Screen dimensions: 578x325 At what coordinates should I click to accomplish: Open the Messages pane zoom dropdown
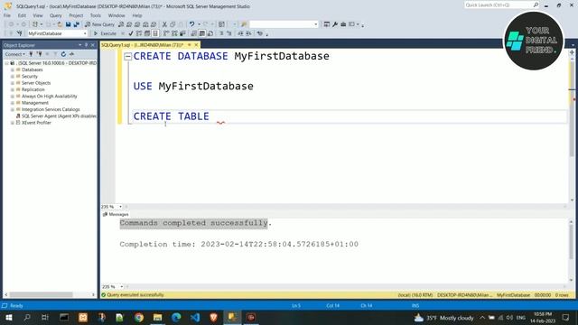point(121,287)
